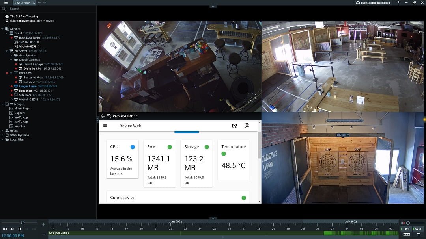426x239 pixels.
Task: Show thumbnails strip on the timeline
Action: click(x=406, y=235)
